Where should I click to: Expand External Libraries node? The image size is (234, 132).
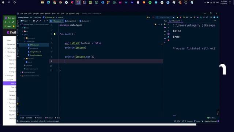(20, 72)
